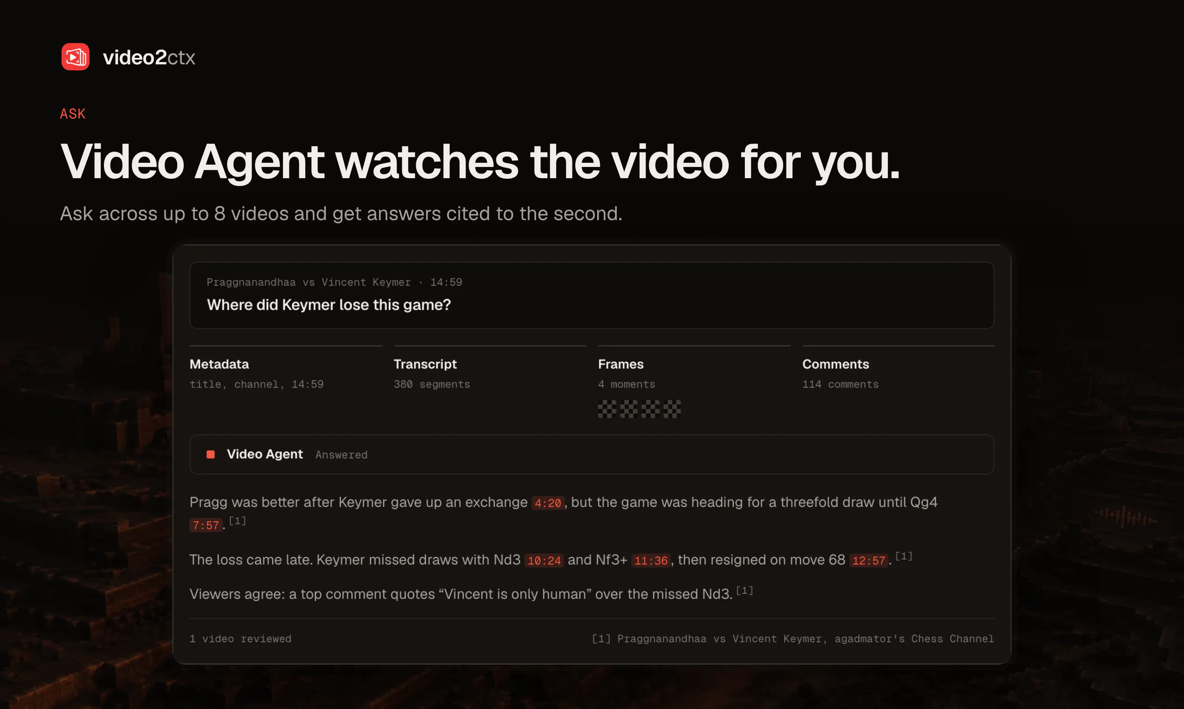Open the agadmator's Chess Channel source reference
Screen dimensions: 1184x709
coord(792,639)
